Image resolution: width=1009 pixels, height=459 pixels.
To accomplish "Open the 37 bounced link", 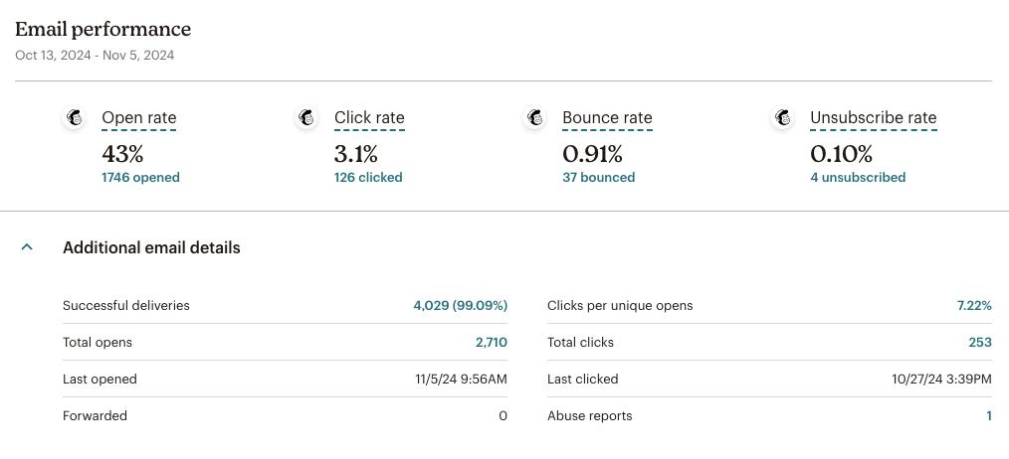I will pyautogui.click(x=598, y=177).
